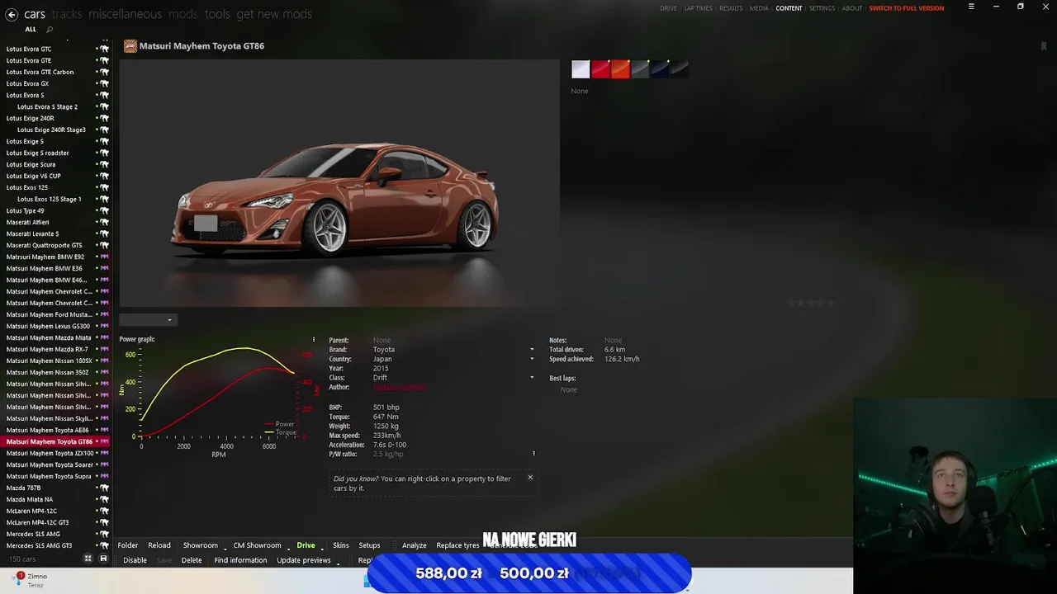Image resolution: width=1057 pixels, height=594 pixels.
Task: Open the Setups button
Action: tap(369, 545)
